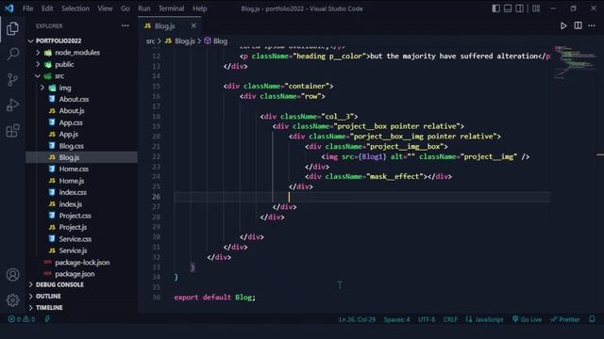Click the Blog symbol breadcrumb
This screenshot has height=339, width=604.
point(216,40)
